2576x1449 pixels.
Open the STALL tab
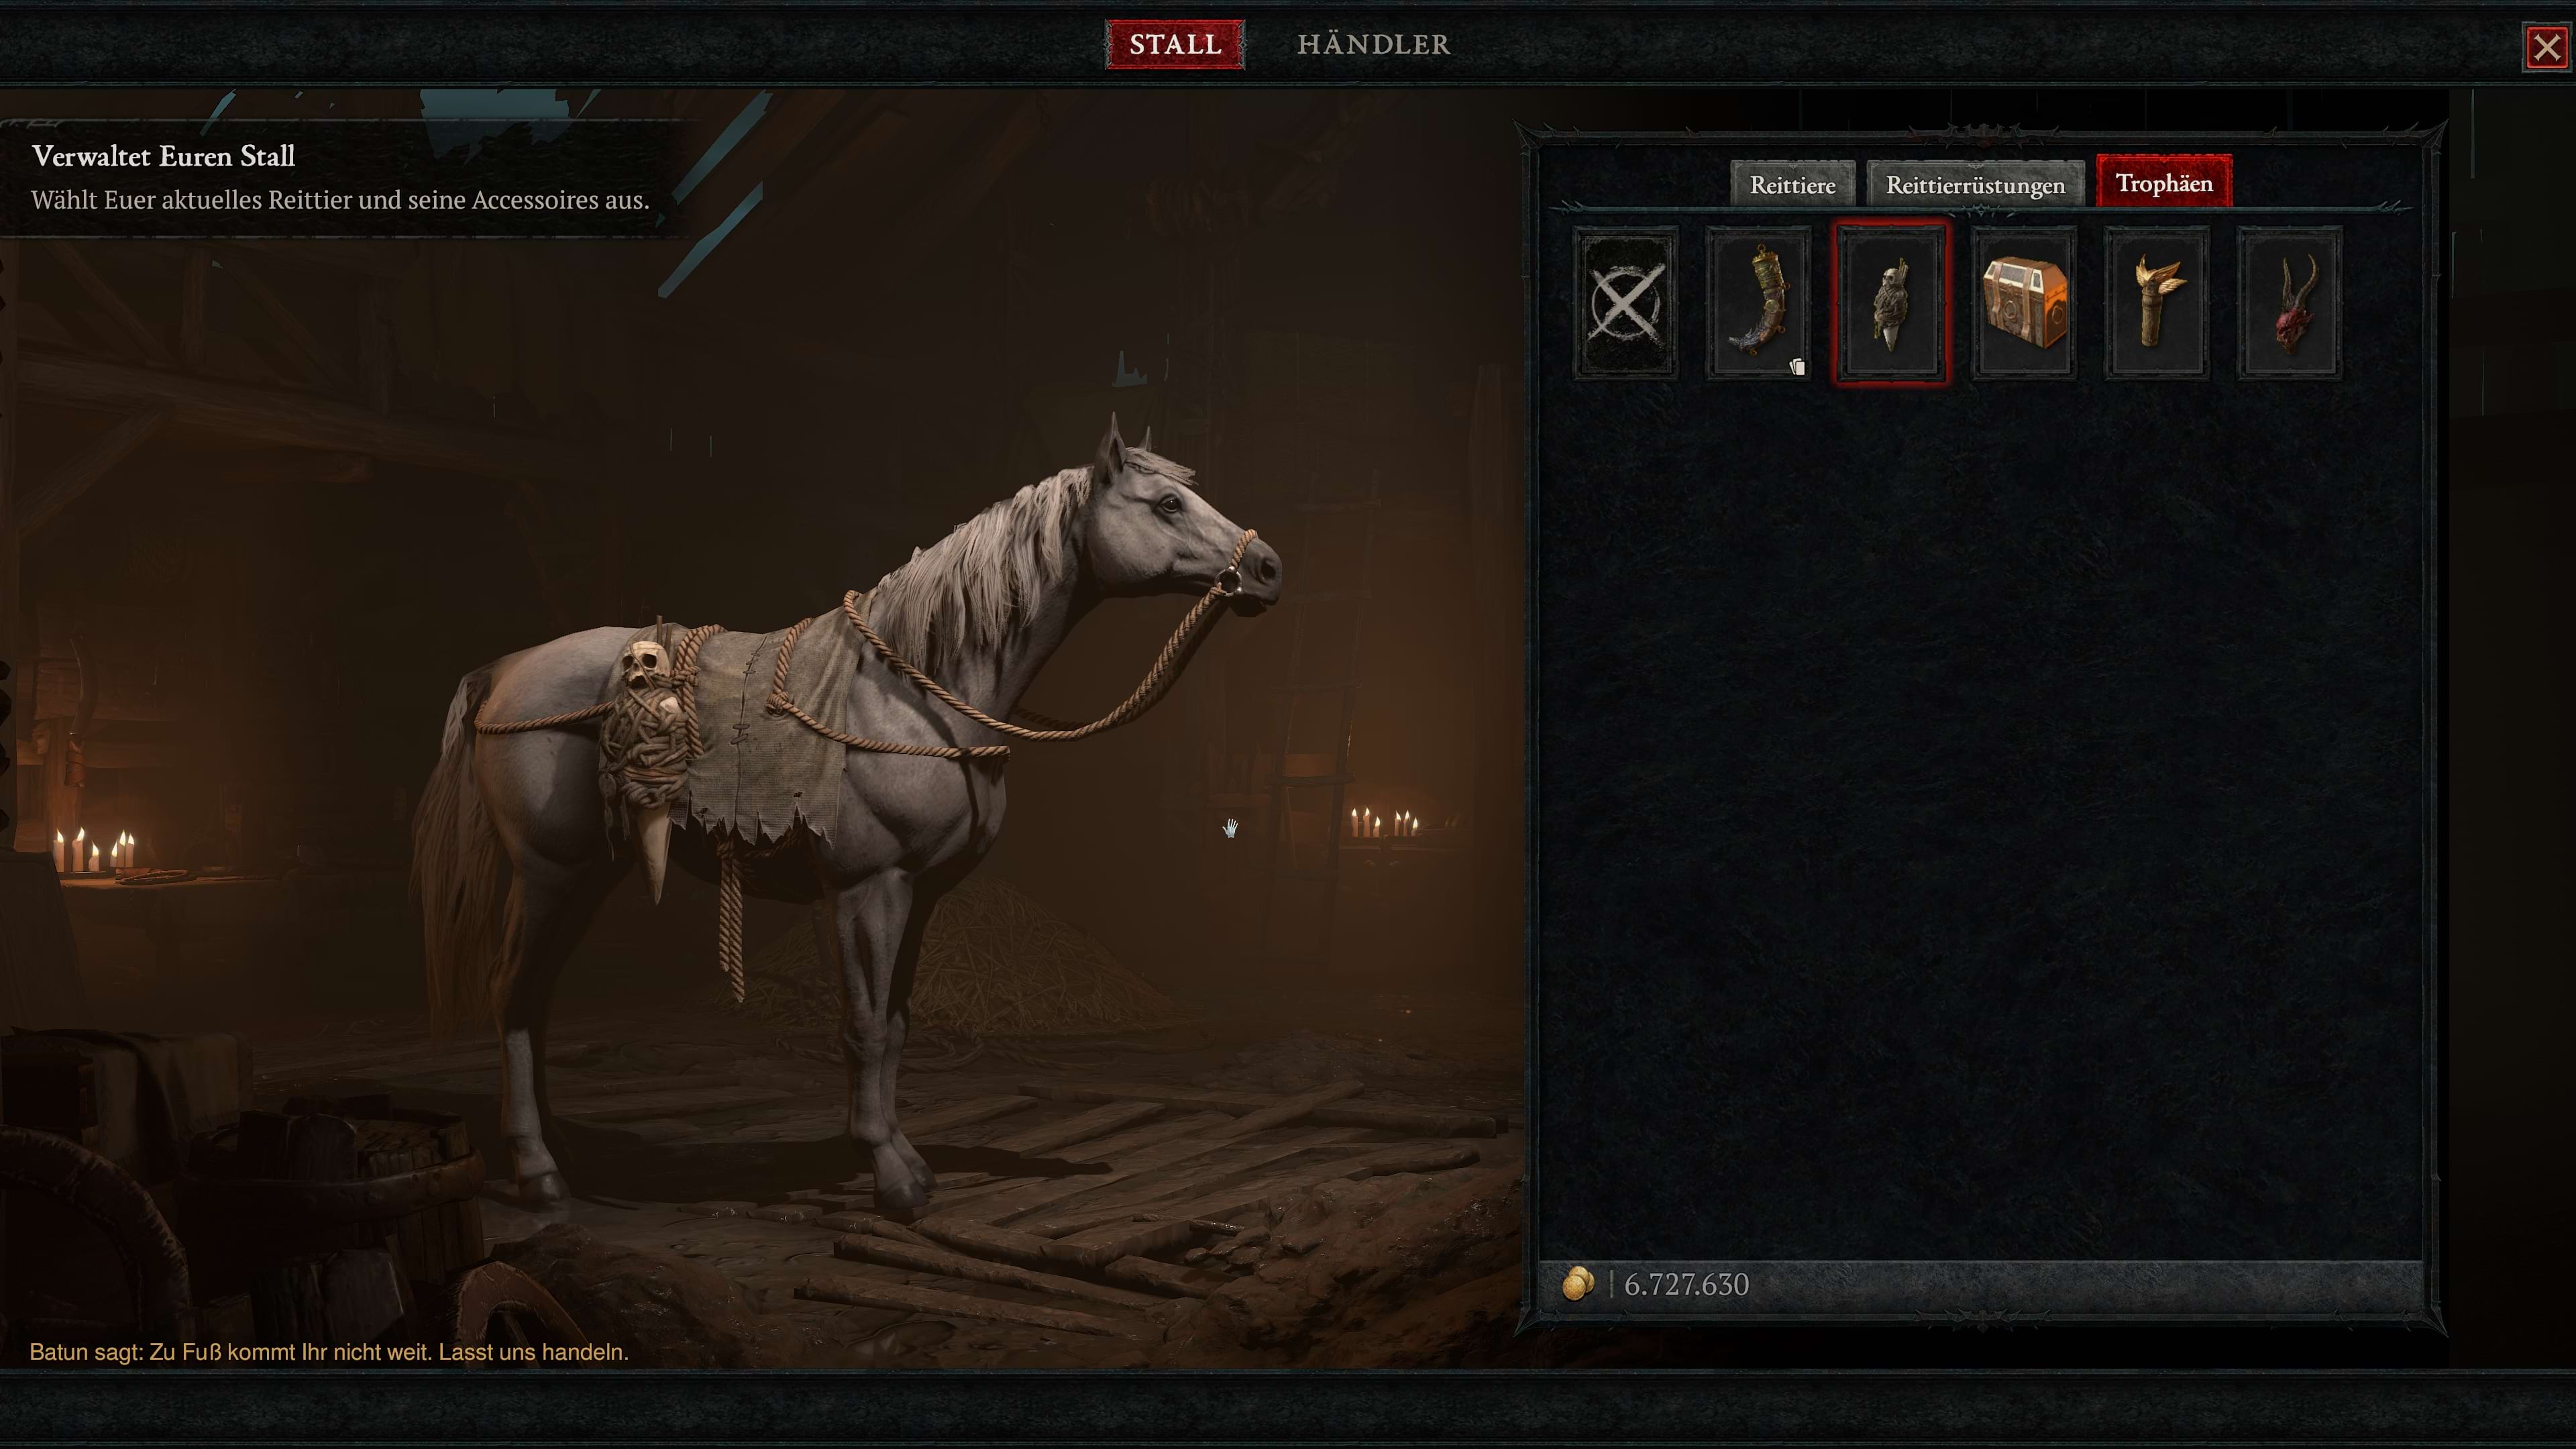pyautogui.click(x=1175, y=44)
